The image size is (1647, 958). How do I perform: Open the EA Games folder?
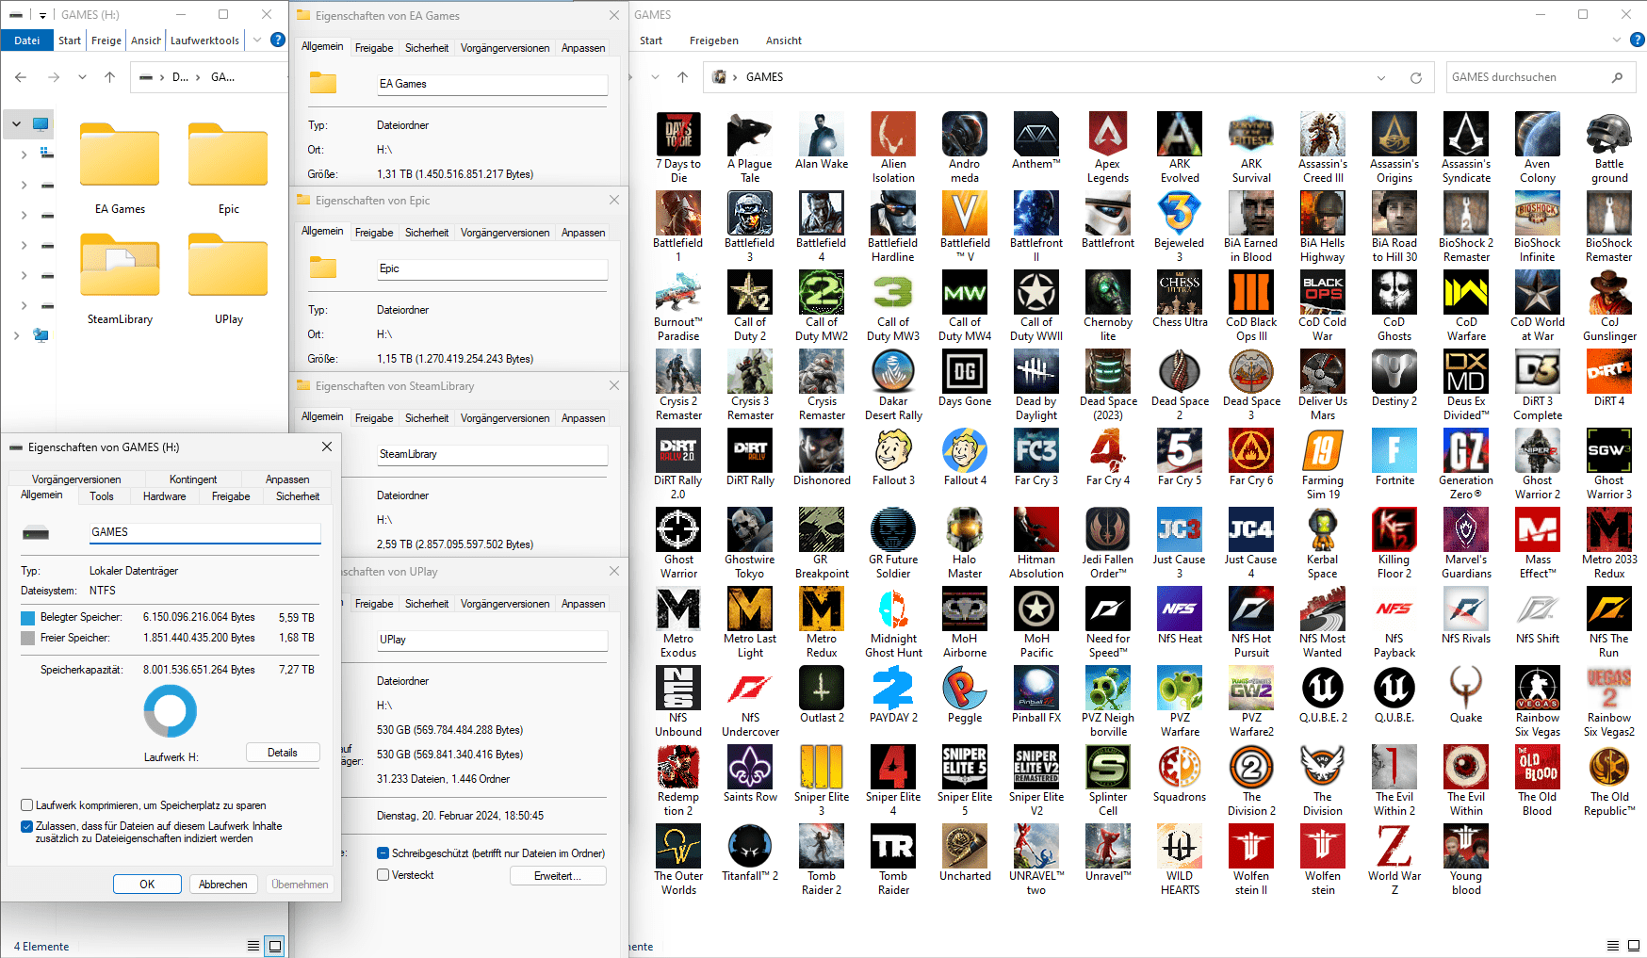tap(120, 170)
